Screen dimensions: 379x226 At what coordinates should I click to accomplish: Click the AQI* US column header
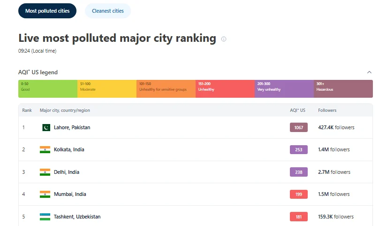coord(297,110)
